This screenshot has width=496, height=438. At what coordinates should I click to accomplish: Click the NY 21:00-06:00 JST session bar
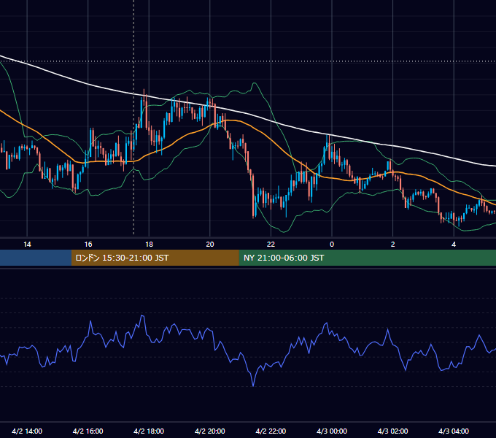(367, 258)
